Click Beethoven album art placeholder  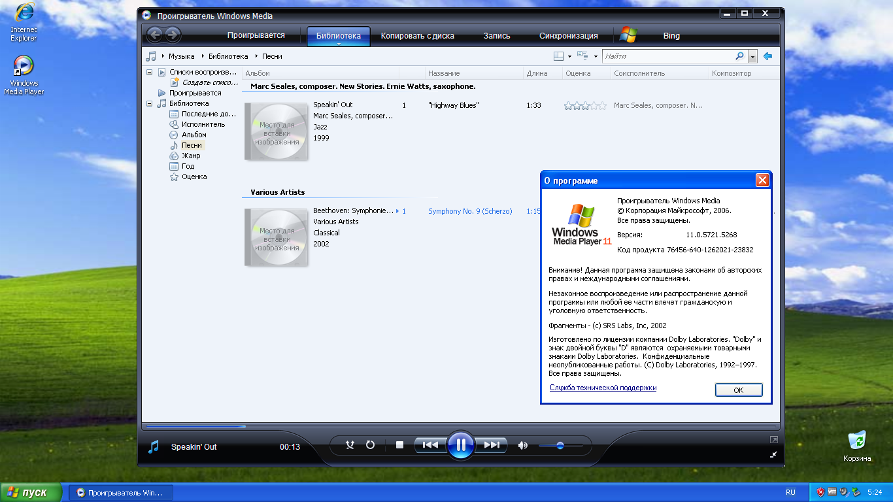tap(276, 238)
